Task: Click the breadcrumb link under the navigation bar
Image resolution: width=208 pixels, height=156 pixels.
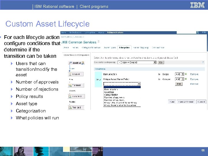Action: point(72,37)
